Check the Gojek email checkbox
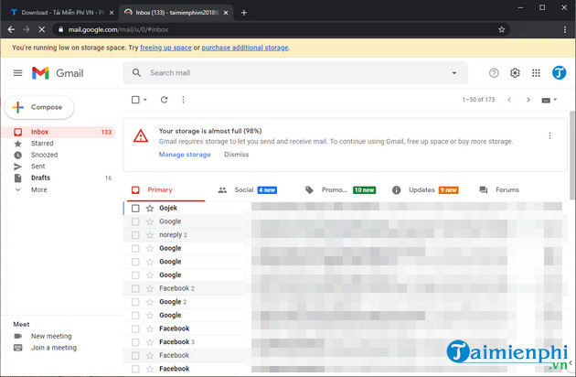 point(135,209)
